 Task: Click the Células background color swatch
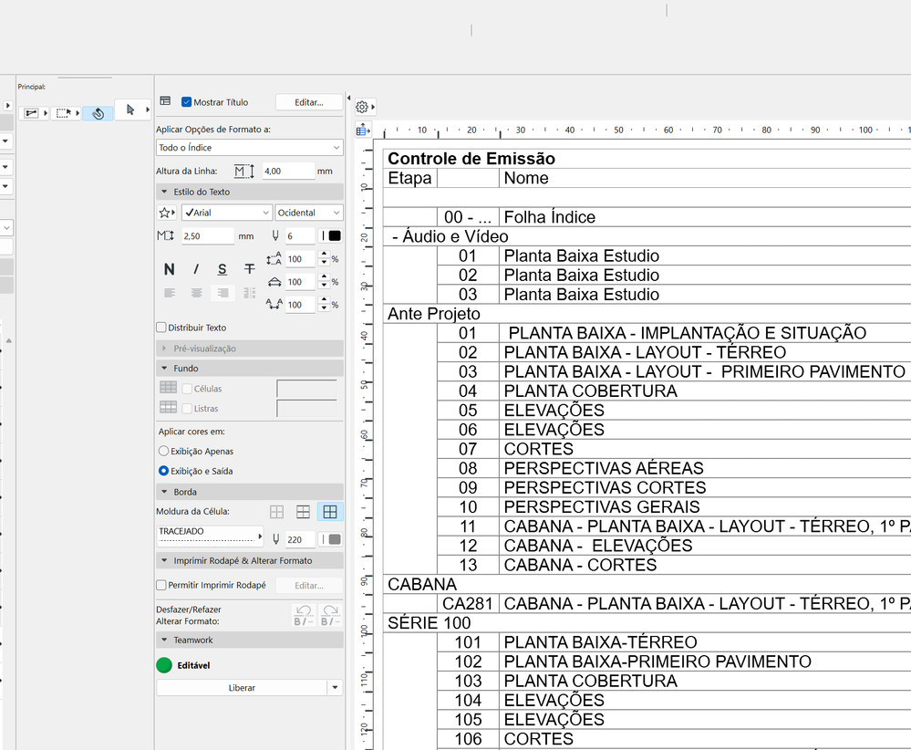point(306,389)
